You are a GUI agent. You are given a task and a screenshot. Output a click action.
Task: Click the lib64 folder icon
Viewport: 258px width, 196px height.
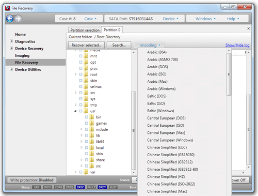pyautogui.click(x=92, y=142)
